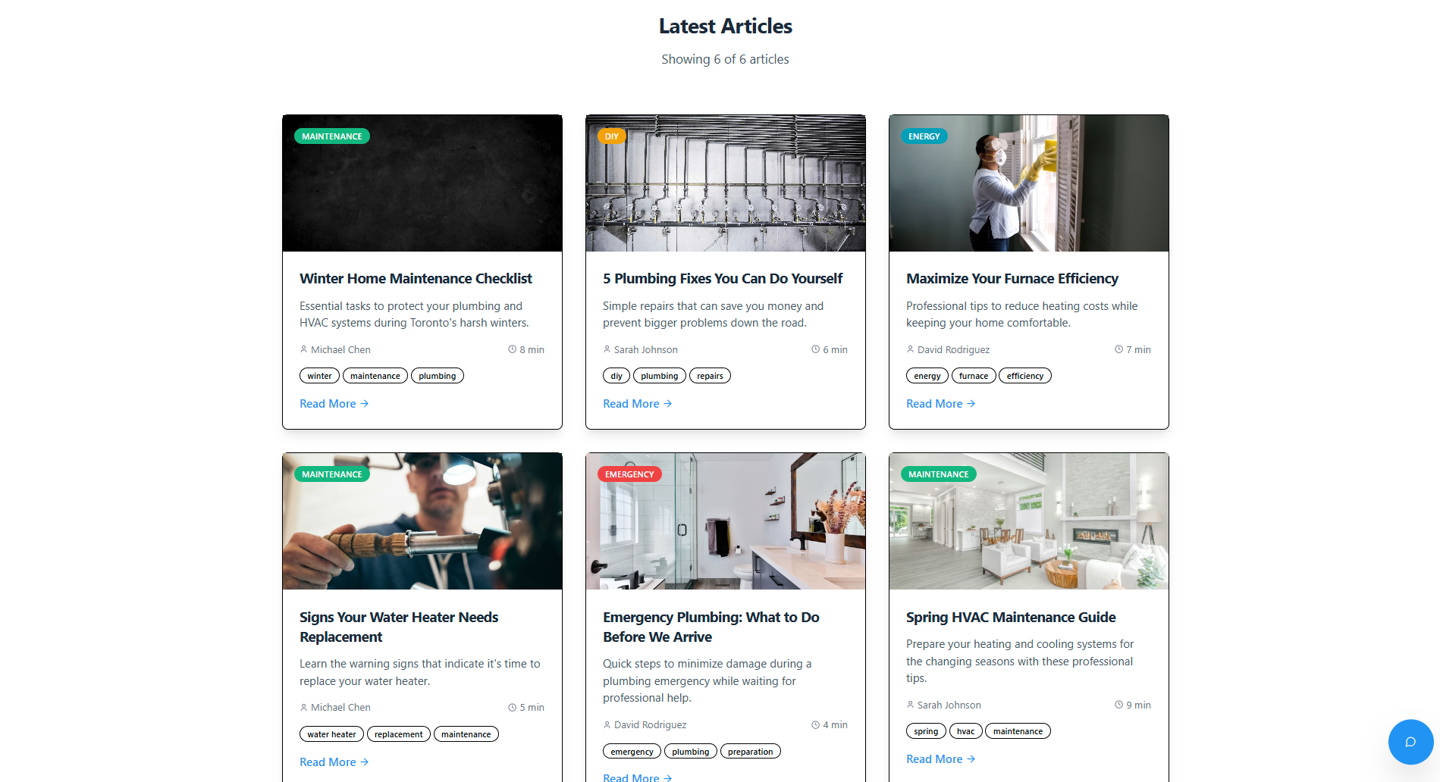Pick the 'hvac' tag
Image resolution: width=1440 pixels, height=782 pixels.
pos(965,731)
